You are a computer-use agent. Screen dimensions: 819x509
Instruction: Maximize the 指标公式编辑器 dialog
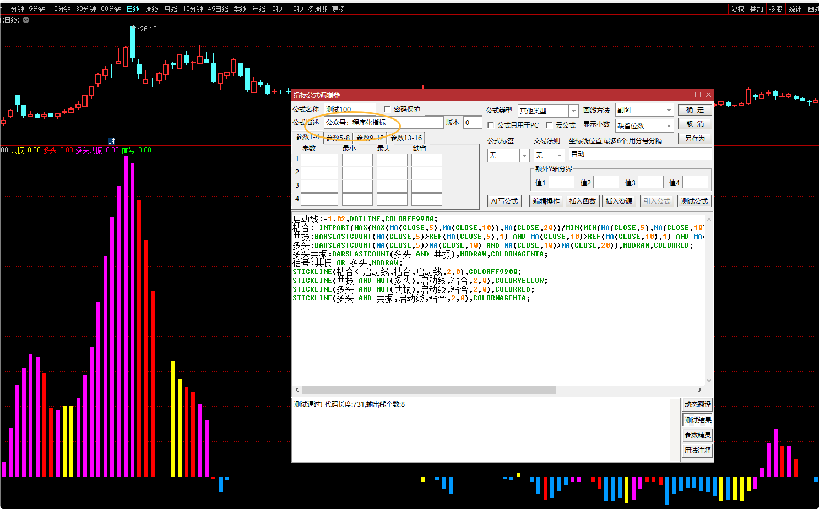coord(697,95)
